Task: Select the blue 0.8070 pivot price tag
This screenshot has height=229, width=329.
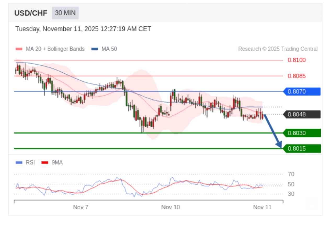Action: 302,92
